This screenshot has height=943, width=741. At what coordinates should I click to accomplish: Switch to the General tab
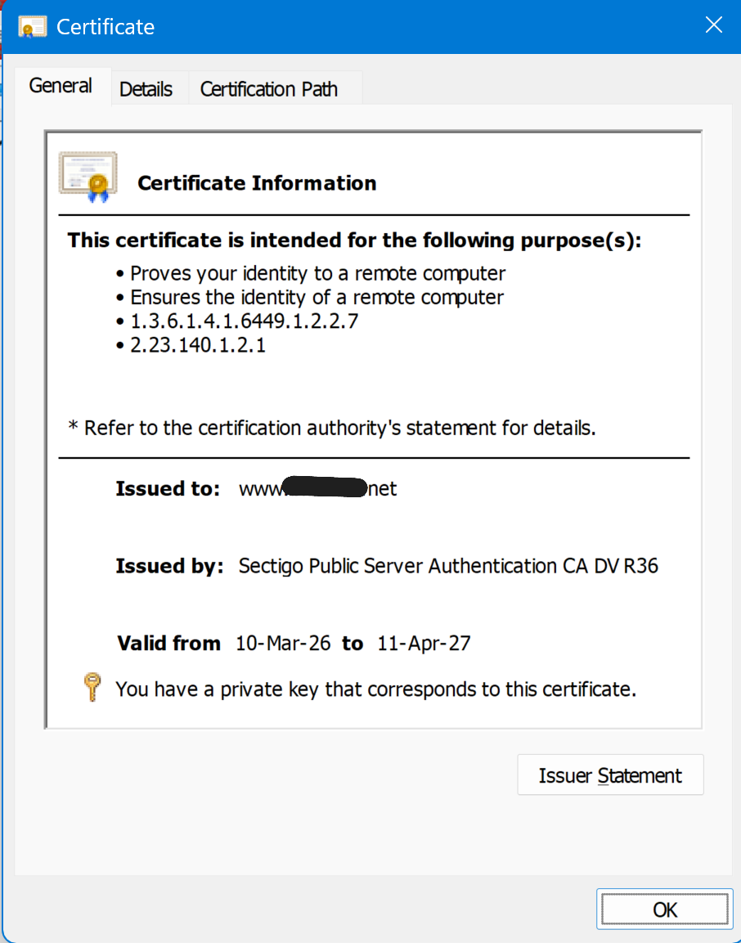point(61,85)
